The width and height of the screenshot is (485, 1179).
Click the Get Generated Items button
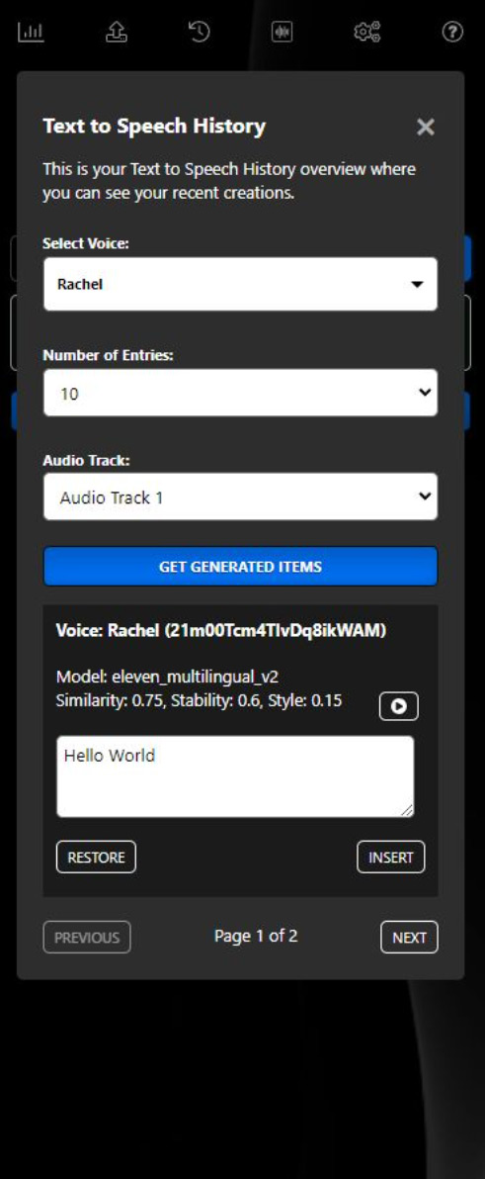240,566
